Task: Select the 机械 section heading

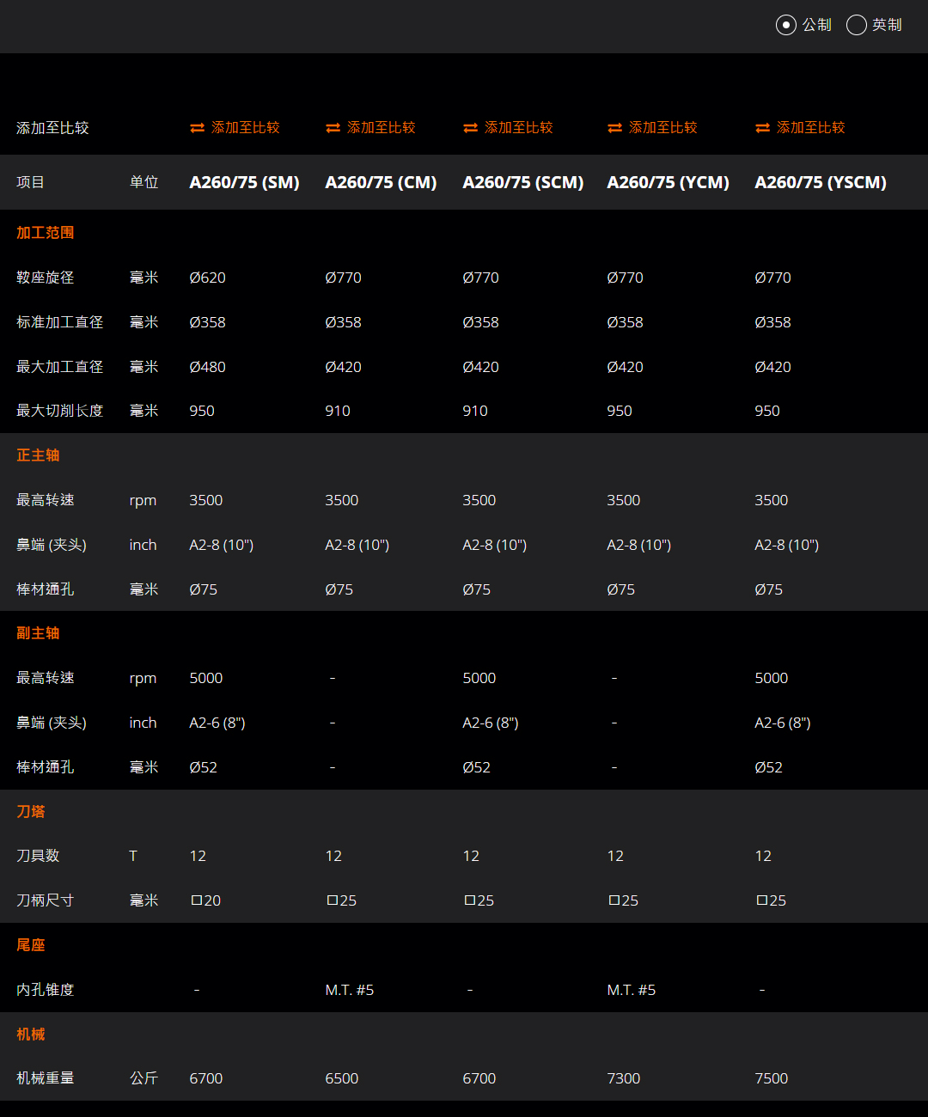Action: [x=30, y=1035]
